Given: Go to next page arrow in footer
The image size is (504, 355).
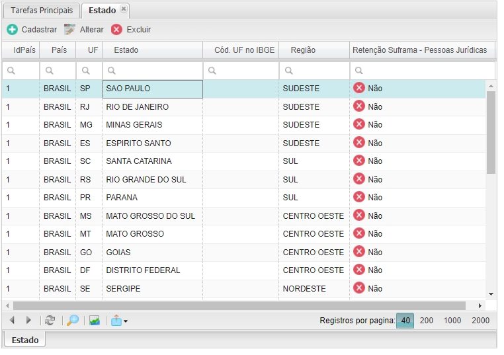Looking at the screenshot, I should pyautogui.click(x=28, y=320).
